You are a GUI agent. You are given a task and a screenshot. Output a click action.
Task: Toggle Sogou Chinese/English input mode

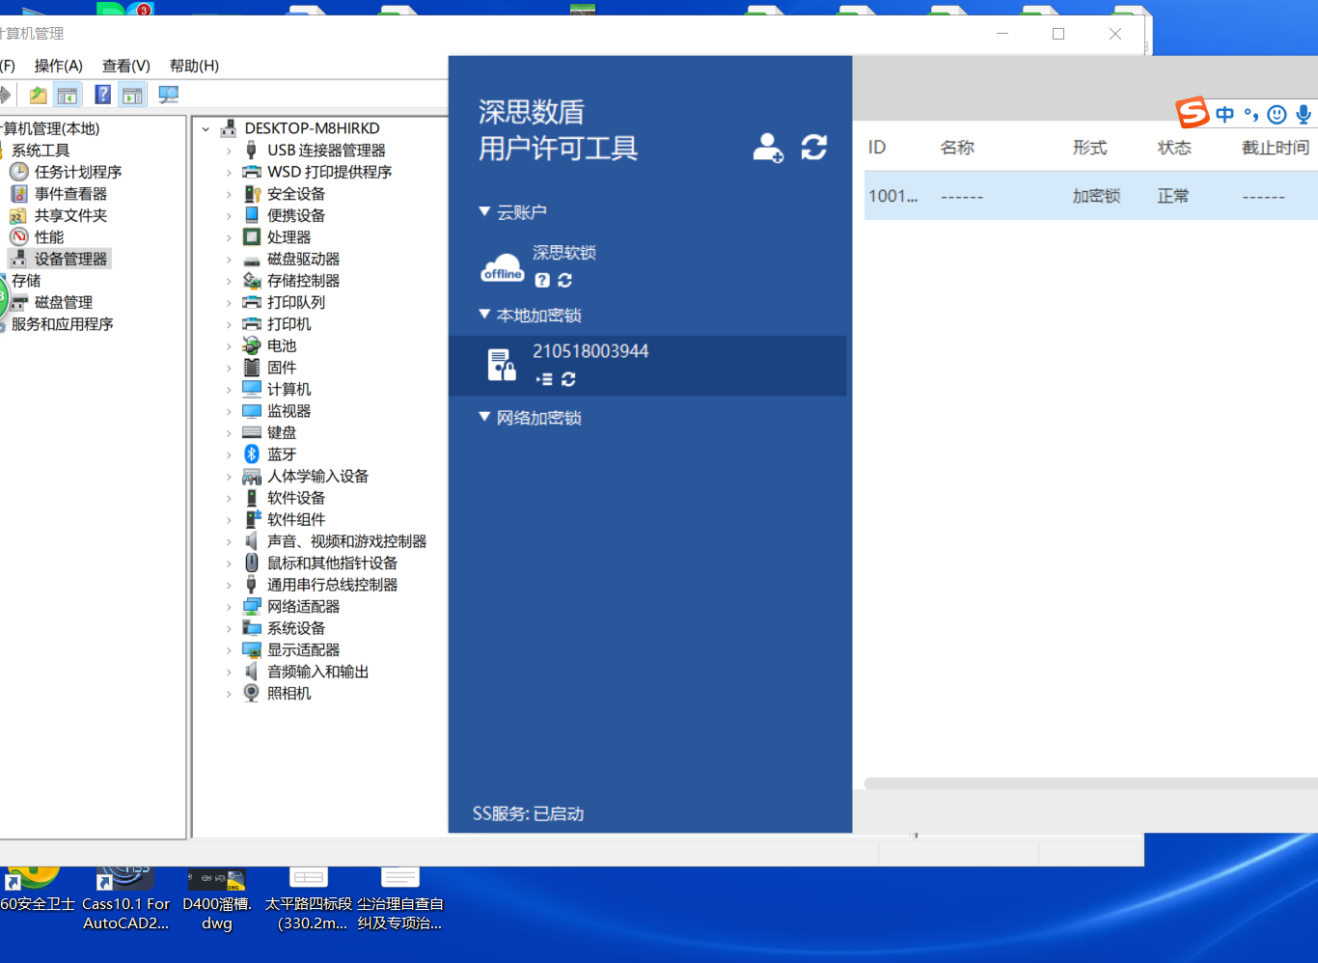coord(1224,115)
